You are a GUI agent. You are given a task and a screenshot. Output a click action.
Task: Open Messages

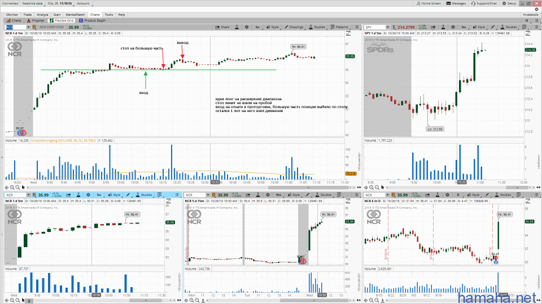(456, 3)
